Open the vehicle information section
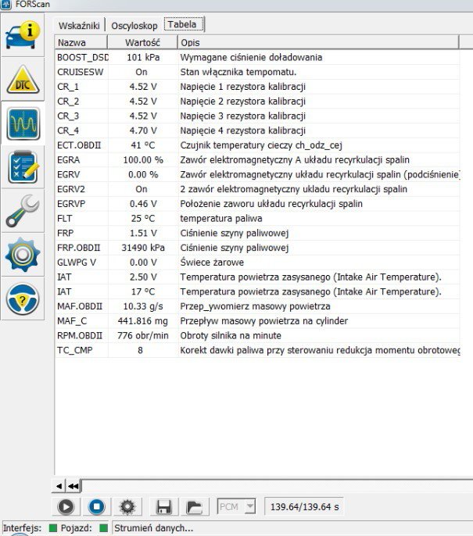 pyautogui.click(x=23, y=34)
